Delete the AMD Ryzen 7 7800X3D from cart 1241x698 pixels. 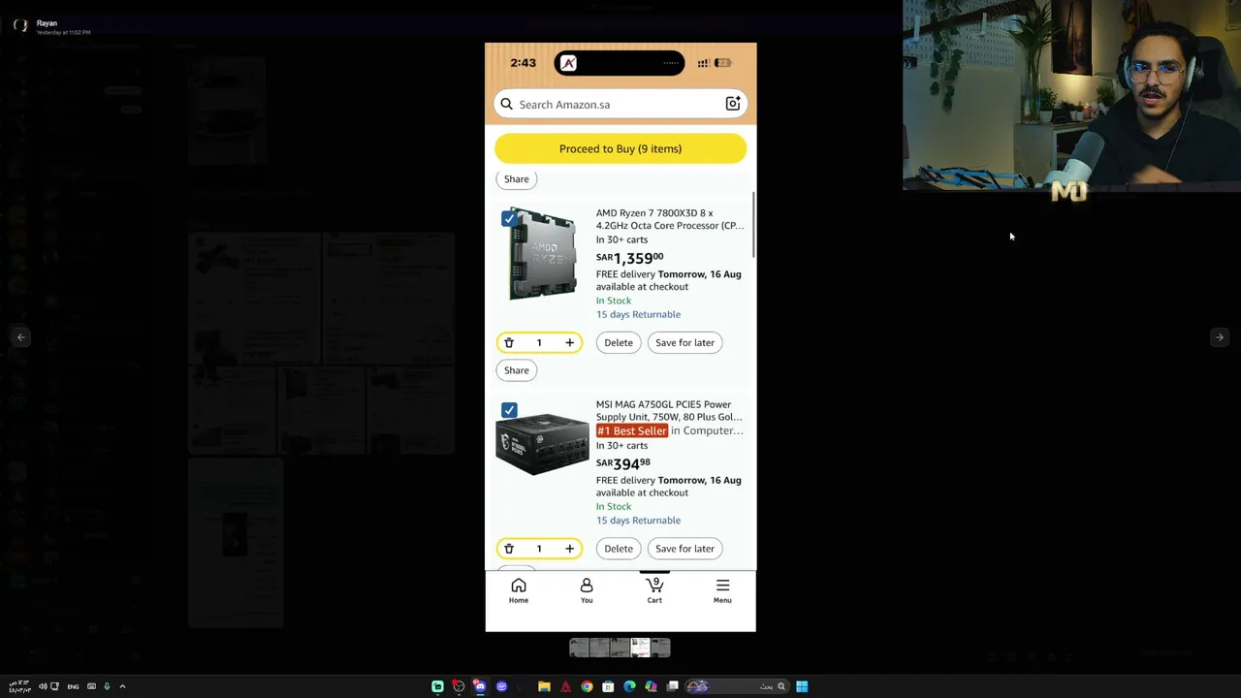(x=619, y=342)
